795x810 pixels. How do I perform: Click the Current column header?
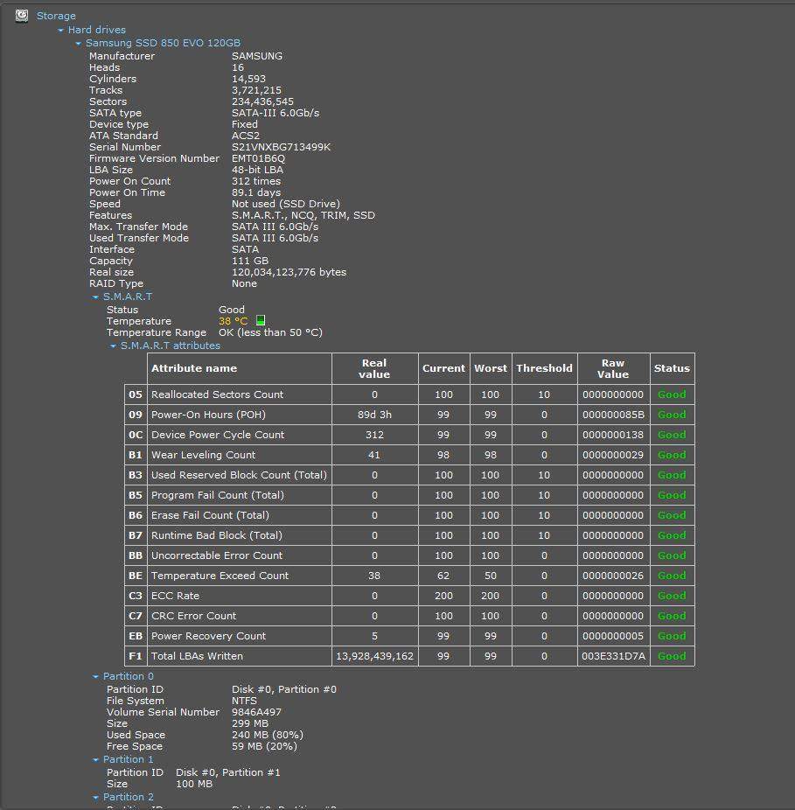443,368
